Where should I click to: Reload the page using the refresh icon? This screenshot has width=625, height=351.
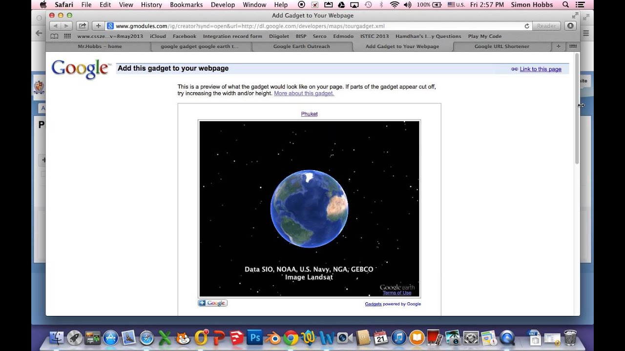(x=527, y=26)
